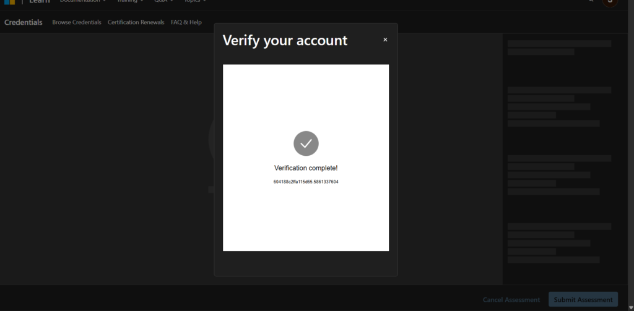The image size is (634, 311).
Task: Open the FAQ & Help link
Action: pos(186,22)
